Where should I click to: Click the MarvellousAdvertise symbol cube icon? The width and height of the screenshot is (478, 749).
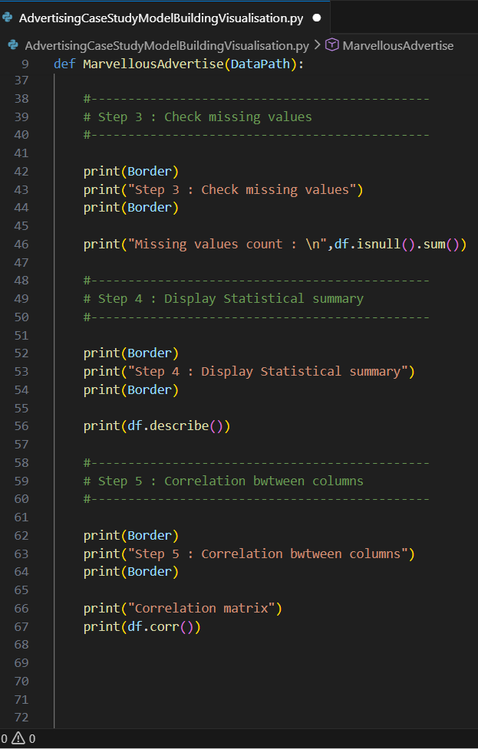331,45
